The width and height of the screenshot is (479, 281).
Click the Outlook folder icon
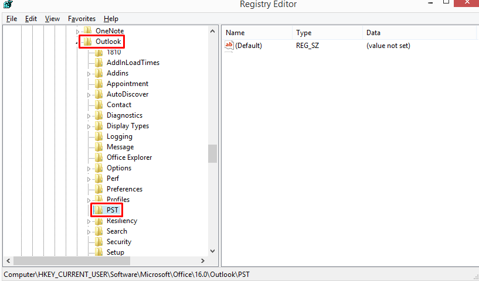tap(88, 41)
